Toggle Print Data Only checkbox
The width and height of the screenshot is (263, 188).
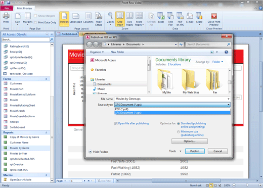coord(35,22)
